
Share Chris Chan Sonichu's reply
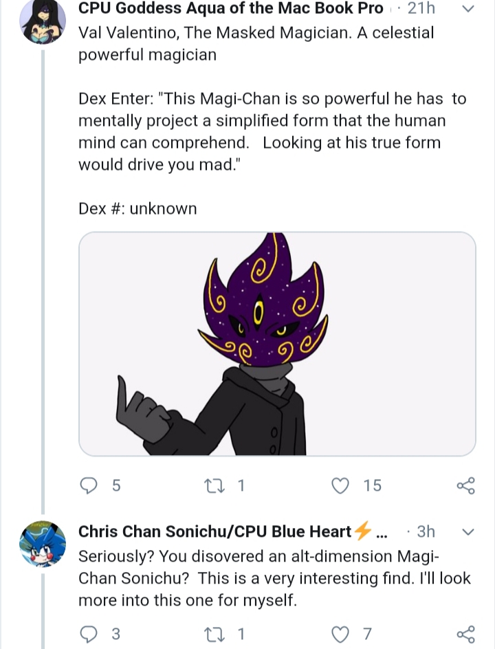[466, 634]
